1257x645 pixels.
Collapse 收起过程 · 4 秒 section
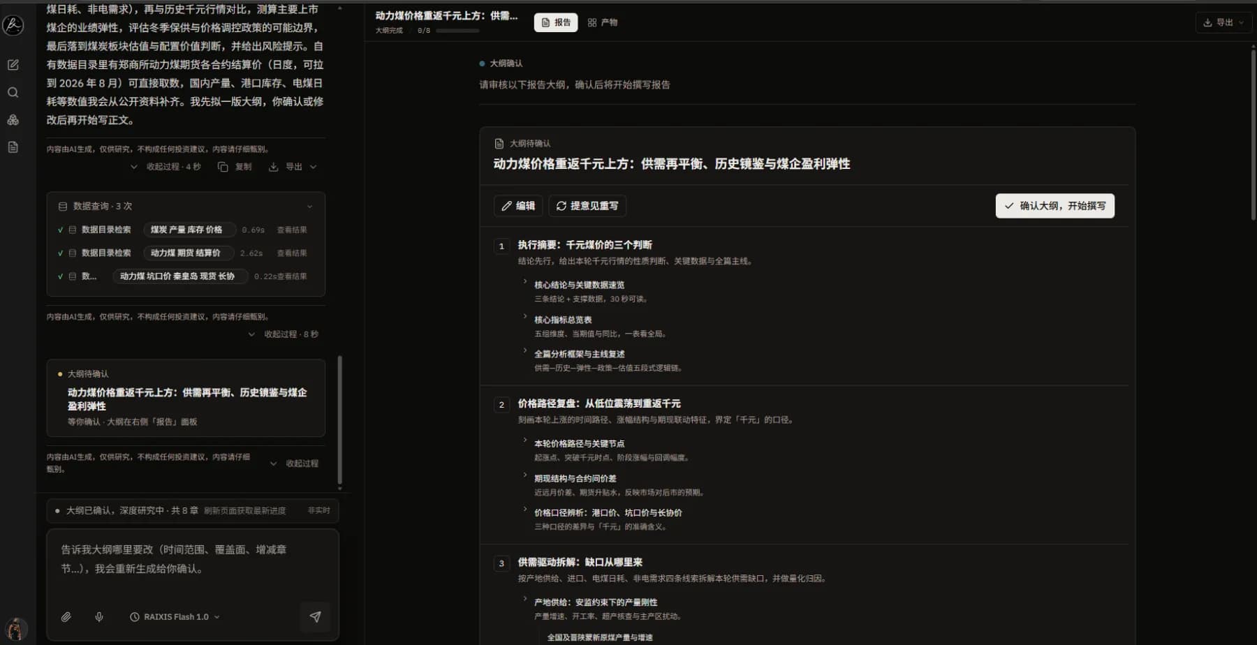coord(166,167)
